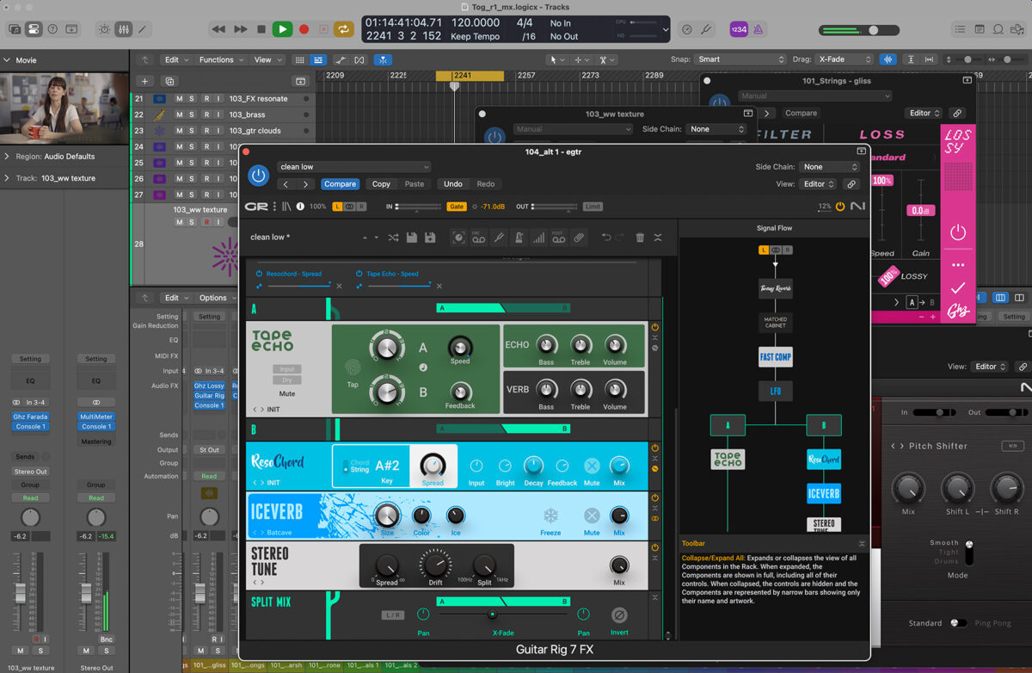Toggle the Cycle mode button
This screenshot has height=673, width=1032.
(x=343, y=29)
